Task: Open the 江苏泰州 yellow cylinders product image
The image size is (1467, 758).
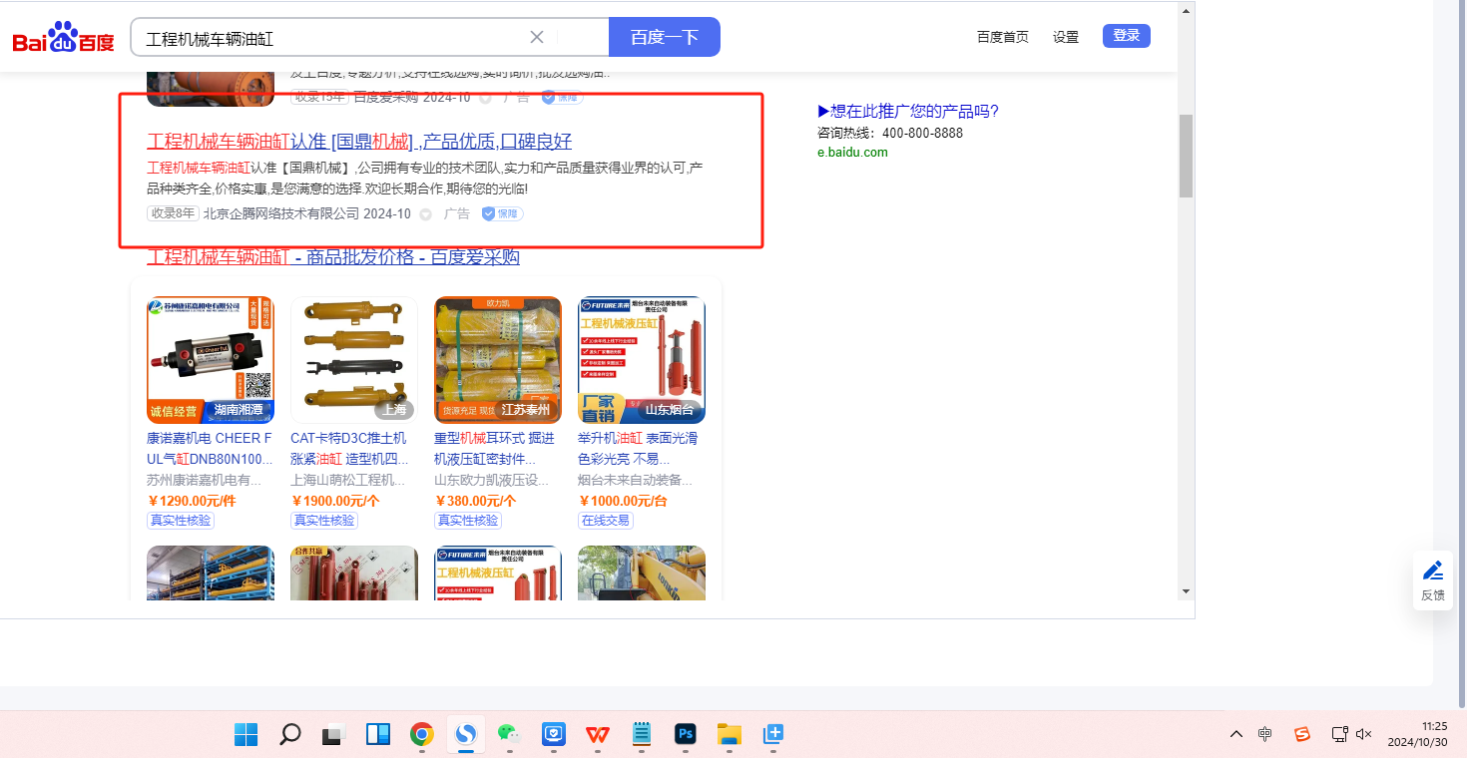Action: pos(498,360)
